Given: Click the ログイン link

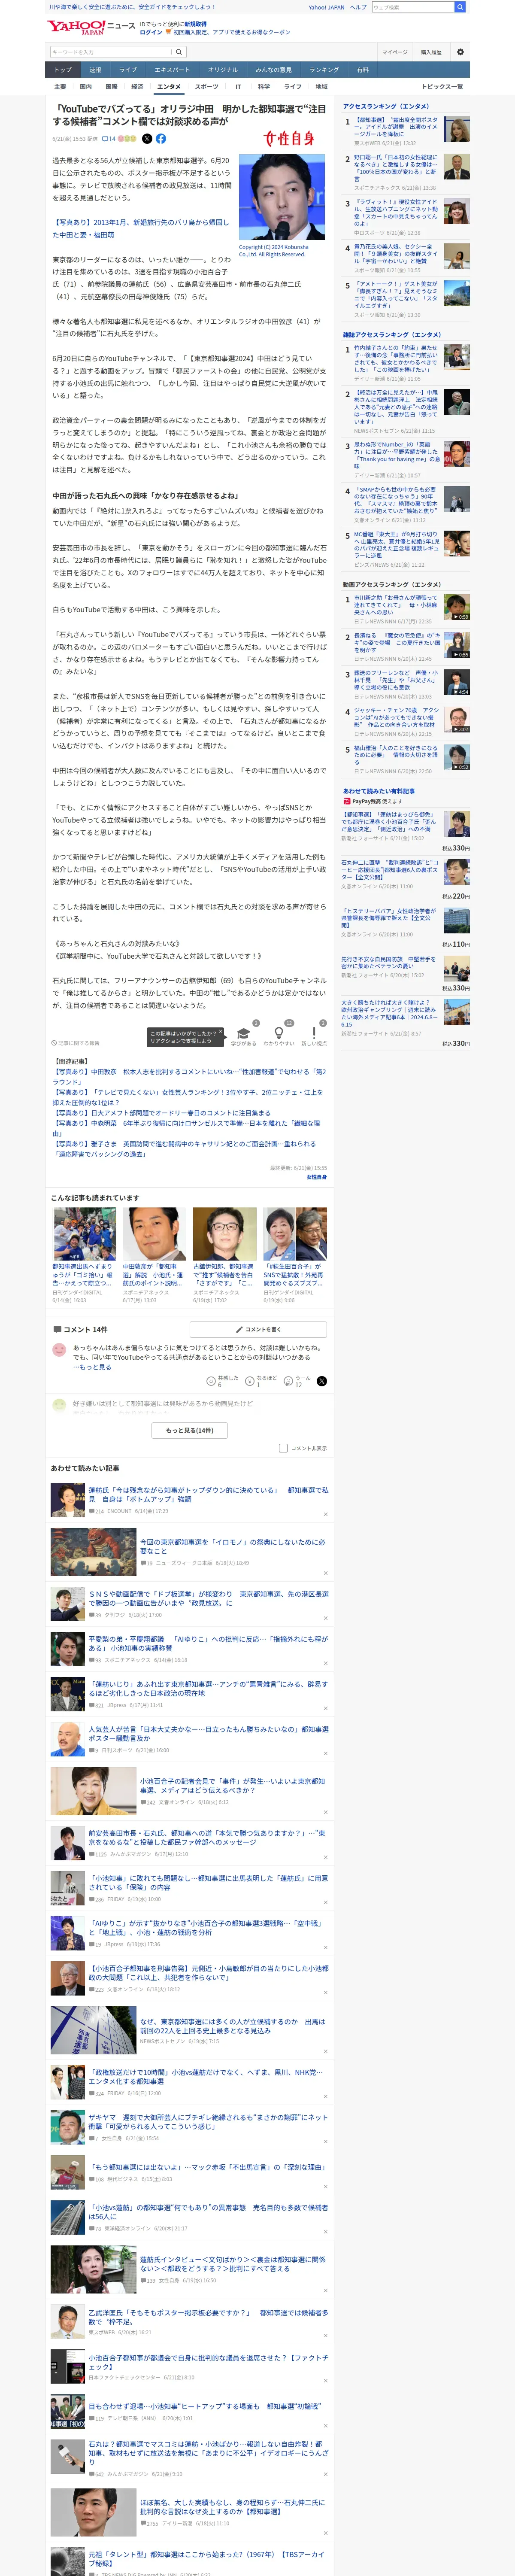Looking at the screenshot, I should (x=151, y=32).
